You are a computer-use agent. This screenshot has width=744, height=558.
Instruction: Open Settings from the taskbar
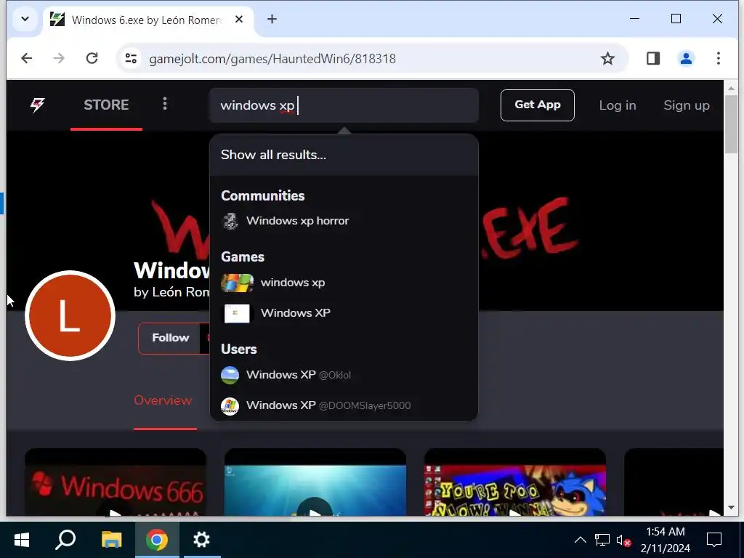pyautogui.click(x=202, y=540)
